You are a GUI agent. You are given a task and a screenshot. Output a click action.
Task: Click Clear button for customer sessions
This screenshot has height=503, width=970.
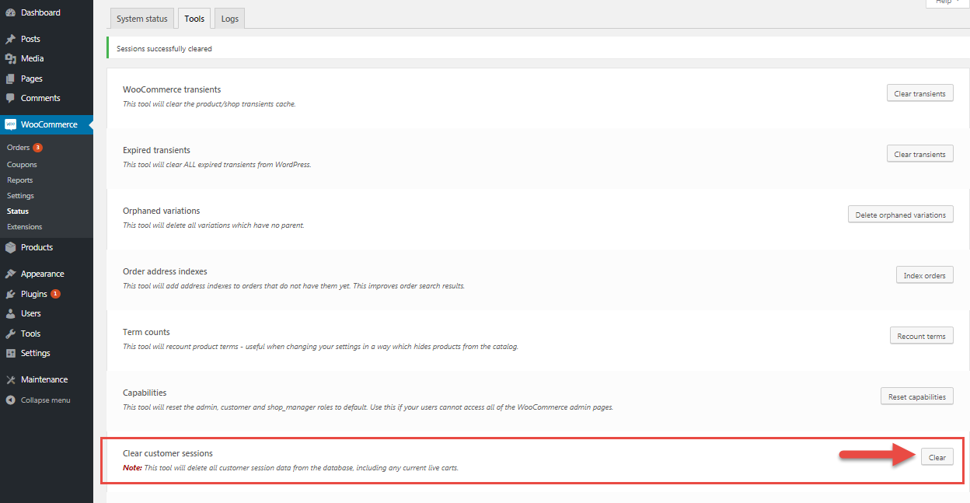pyautogui.click(x=937, y=457)
